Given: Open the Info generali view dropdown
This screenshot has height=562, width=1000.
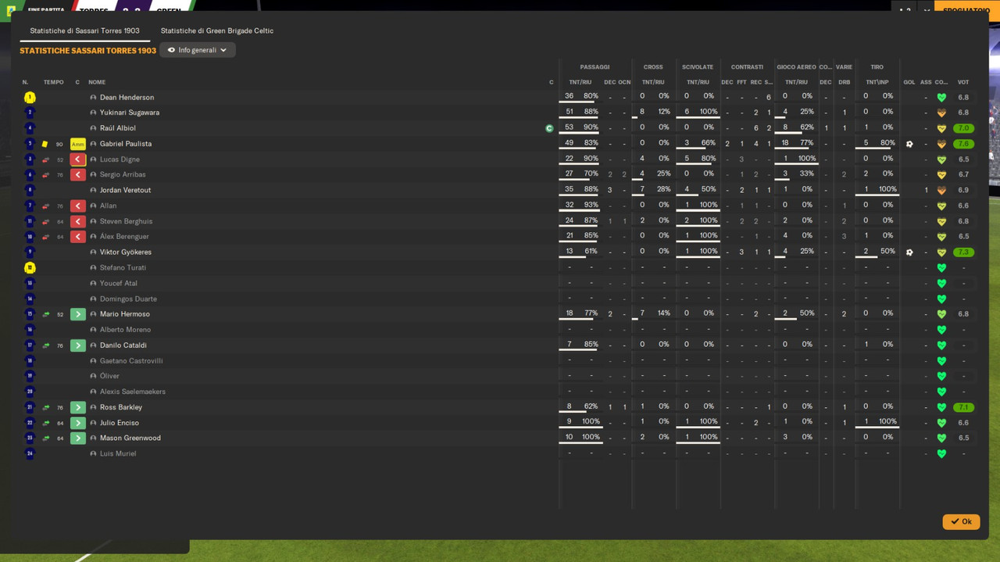Looking at the screenshot, I should tap(198, 50).
